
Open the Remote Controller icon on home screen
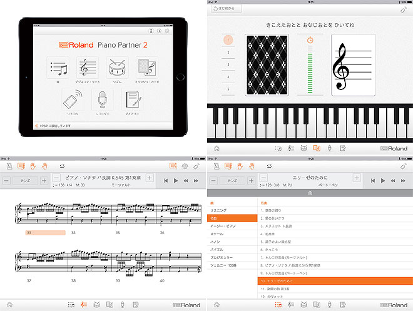click(x=73, y=99)
